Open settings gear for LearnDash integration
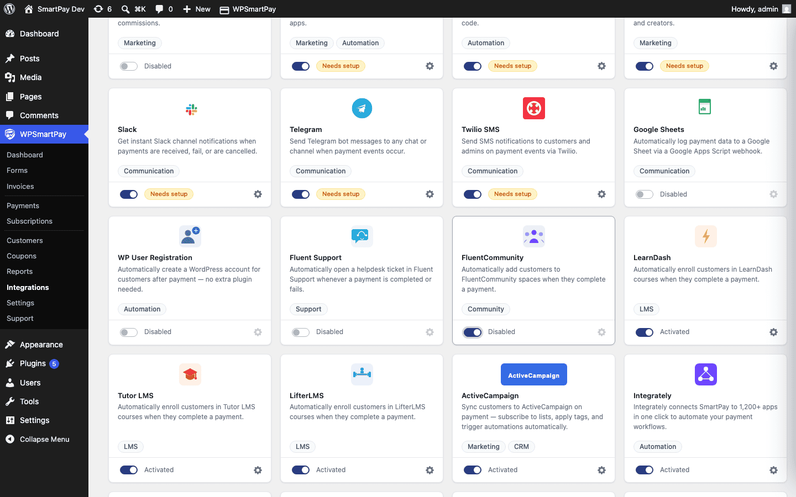 pyautogui.click(x=773, y=332)
